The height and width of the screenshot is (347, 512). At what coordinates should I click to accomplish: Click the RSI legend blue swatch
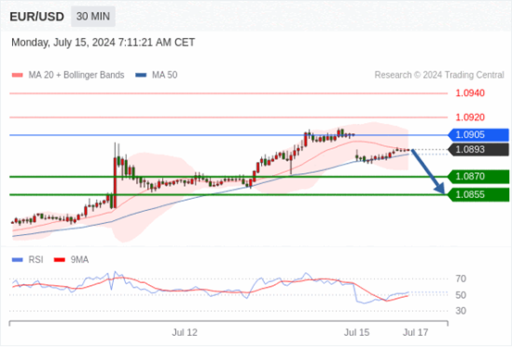tap(18, 260)
